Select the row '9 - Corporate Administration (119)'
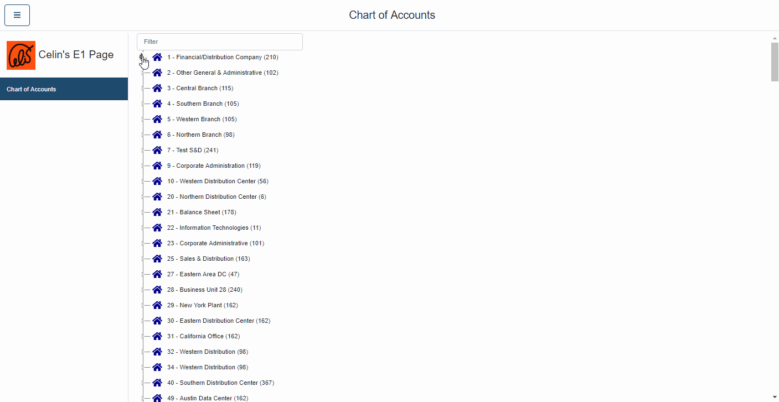Screen dimensions: 779x402 click(x=214, y=166)
